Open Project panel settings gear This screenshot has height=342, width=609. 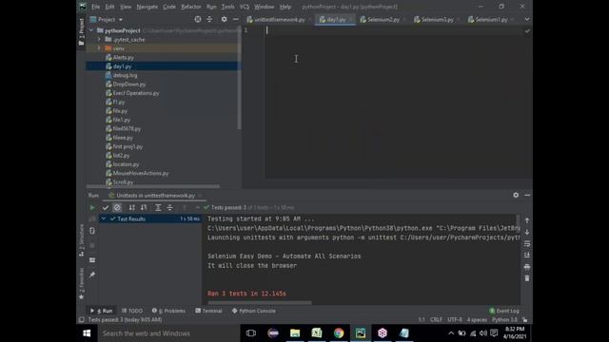click(x=225, y=19)
